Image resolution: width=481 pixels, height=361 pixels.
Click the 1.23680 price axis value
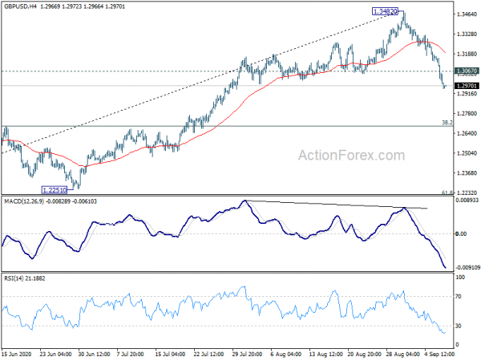click(x=467, y=173)
